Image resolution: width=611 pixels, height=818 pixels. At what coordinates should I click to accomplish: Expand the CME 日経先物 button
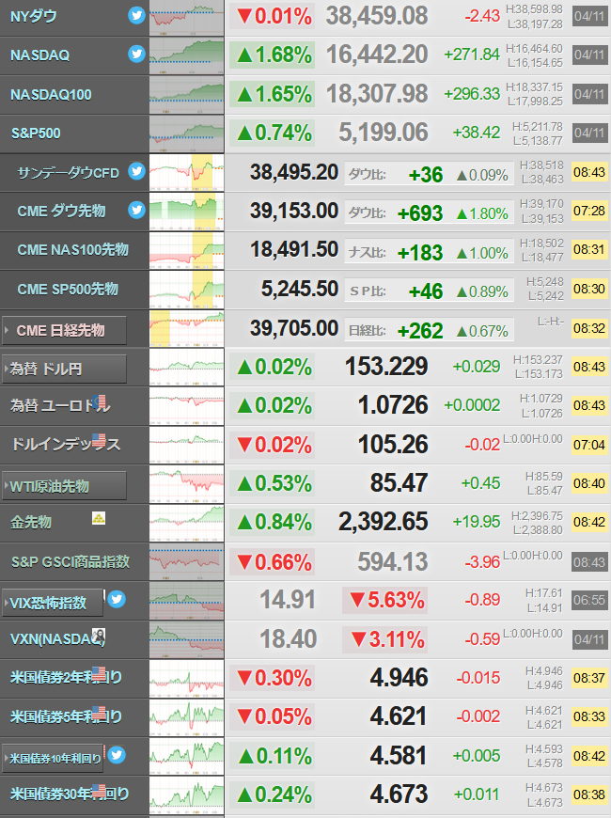click(64, 330)
